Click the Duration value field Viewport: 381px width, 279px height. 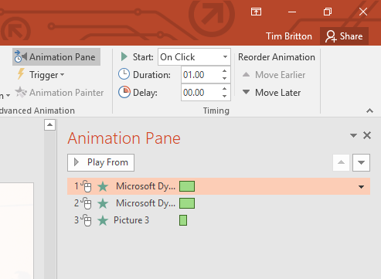click(x=201, y=75)
